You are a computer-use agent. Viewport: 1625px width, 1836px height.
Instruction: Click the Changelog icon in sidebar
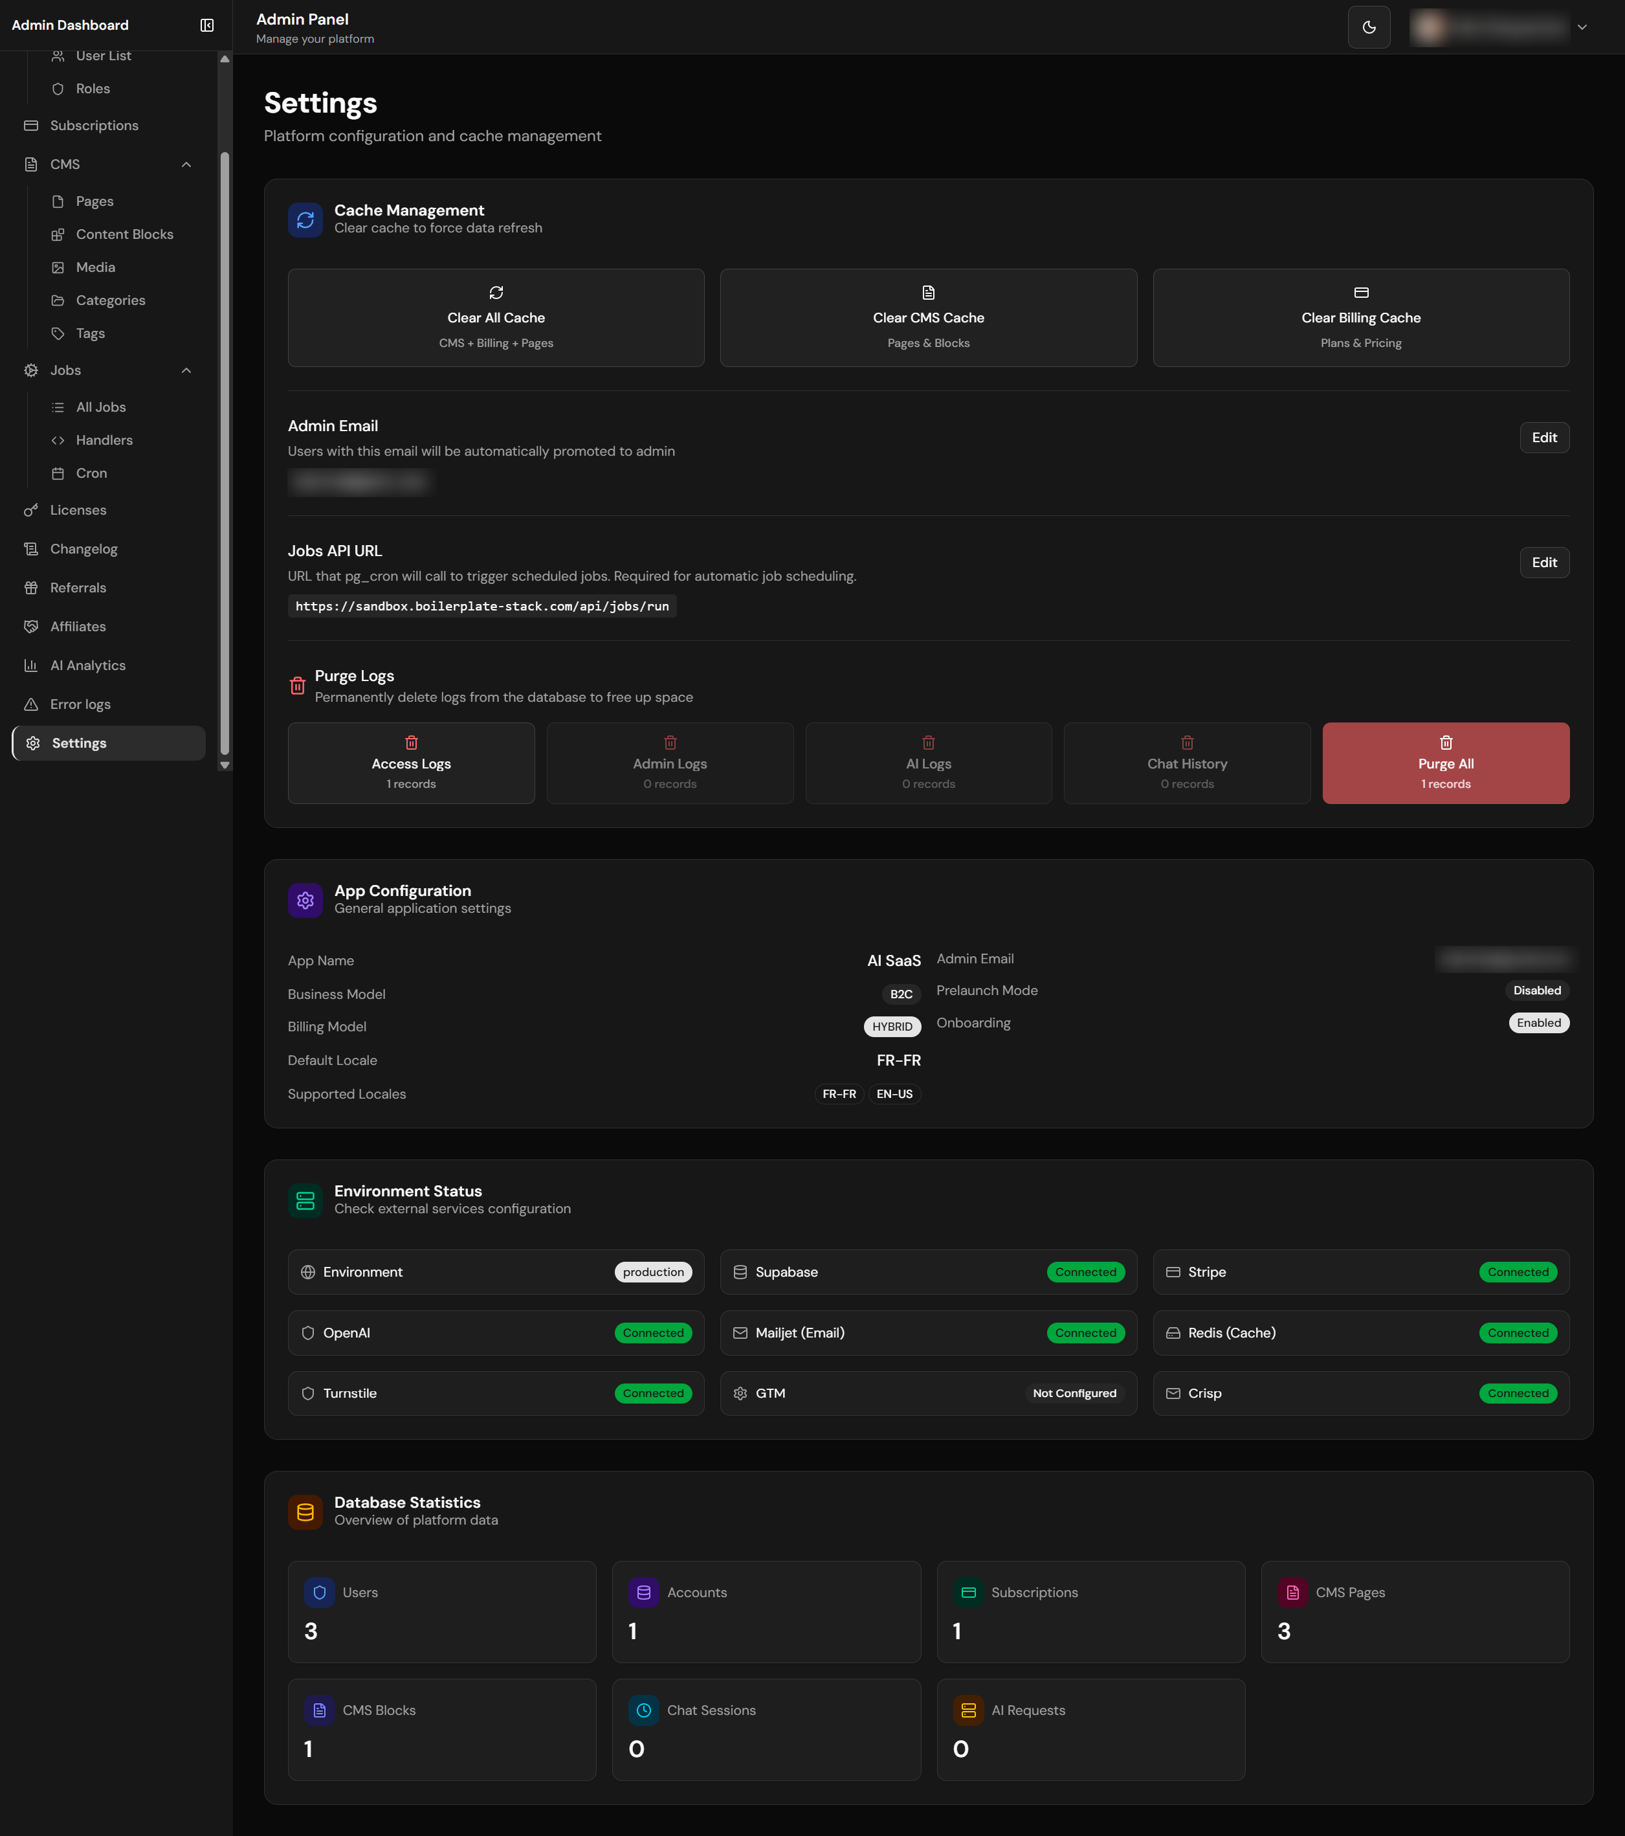click(x=30, y=549)
